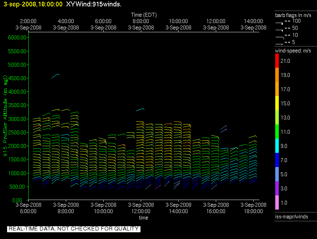
Task: Click the pink 1.0 color bar segment
Action: [x=277, y=202]
